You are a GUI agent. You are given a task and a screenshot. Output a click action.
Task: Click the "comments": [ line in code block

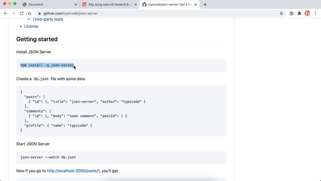38,111
